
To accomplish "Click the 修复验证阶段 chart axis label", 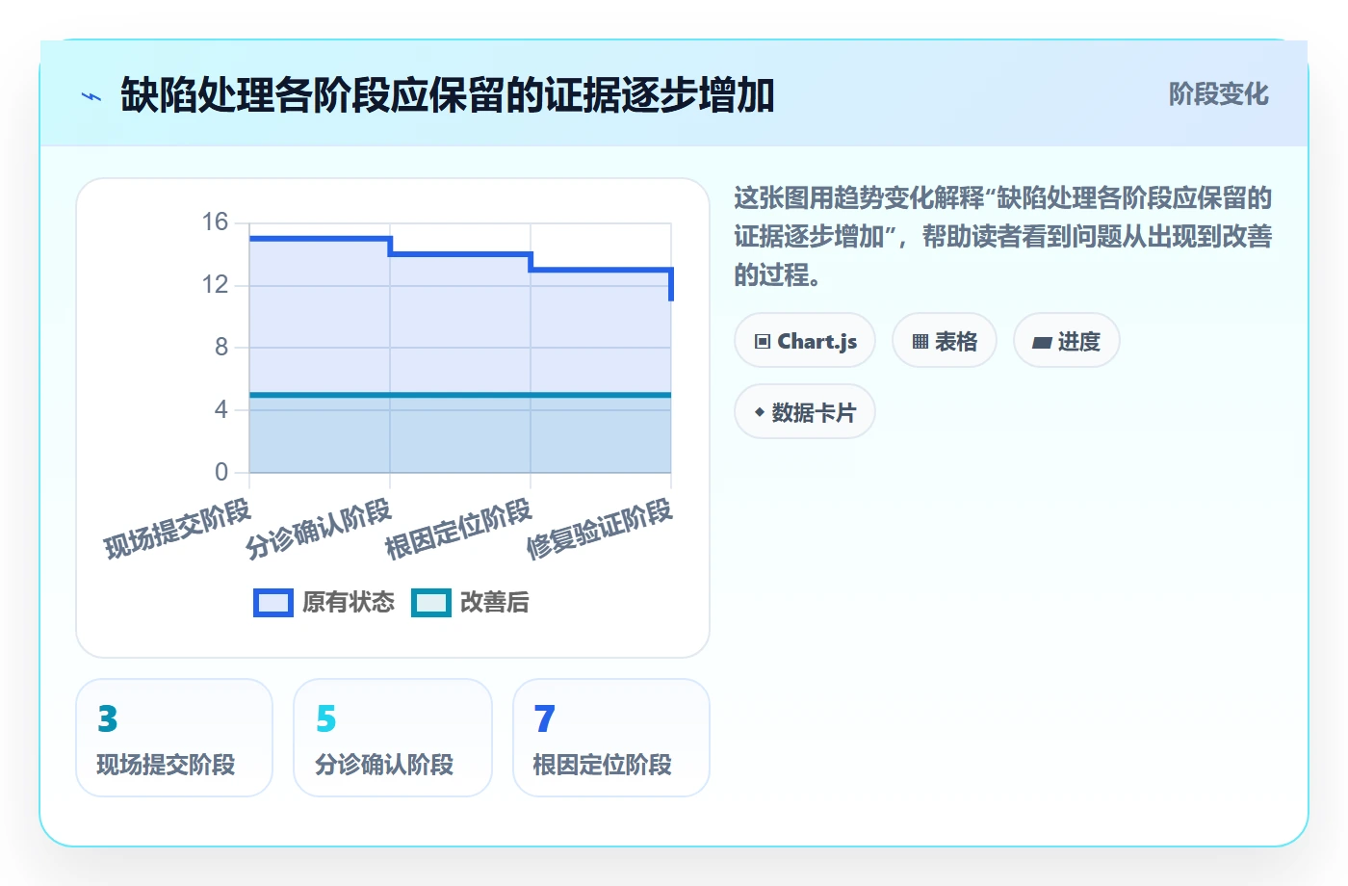I will 599,529.
